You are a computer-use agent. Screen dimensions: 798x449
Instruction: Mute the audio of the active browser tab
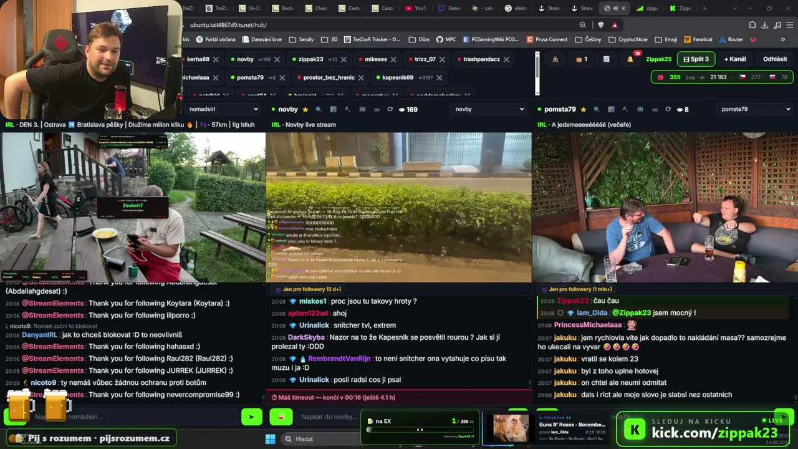coord(615,8)
